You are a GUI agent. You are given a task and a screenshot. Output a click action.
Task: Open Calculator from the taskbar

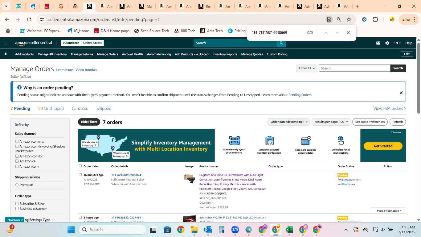point(221,230)
